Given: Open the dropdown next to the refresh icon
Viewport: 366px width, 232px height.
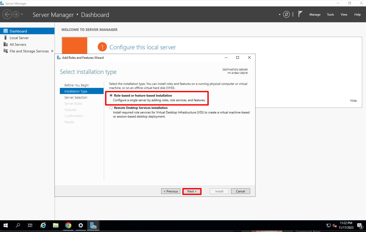Looking at the screenshot, I should [x=279, y=14].
